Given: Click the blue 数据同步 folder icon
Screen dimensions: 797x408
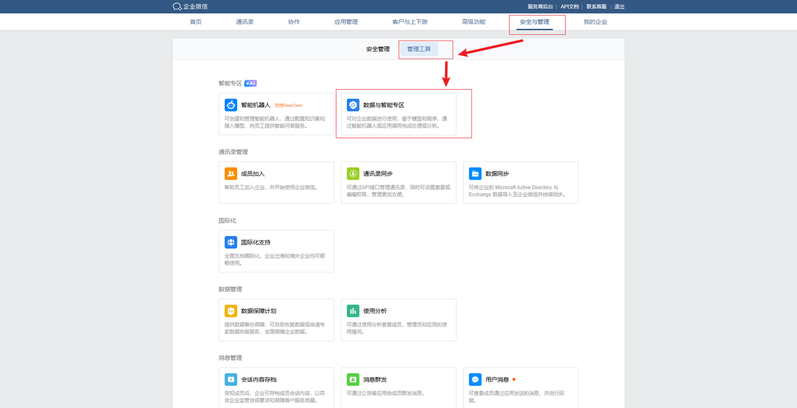Looking at the screenshot, I should [475, 174].
